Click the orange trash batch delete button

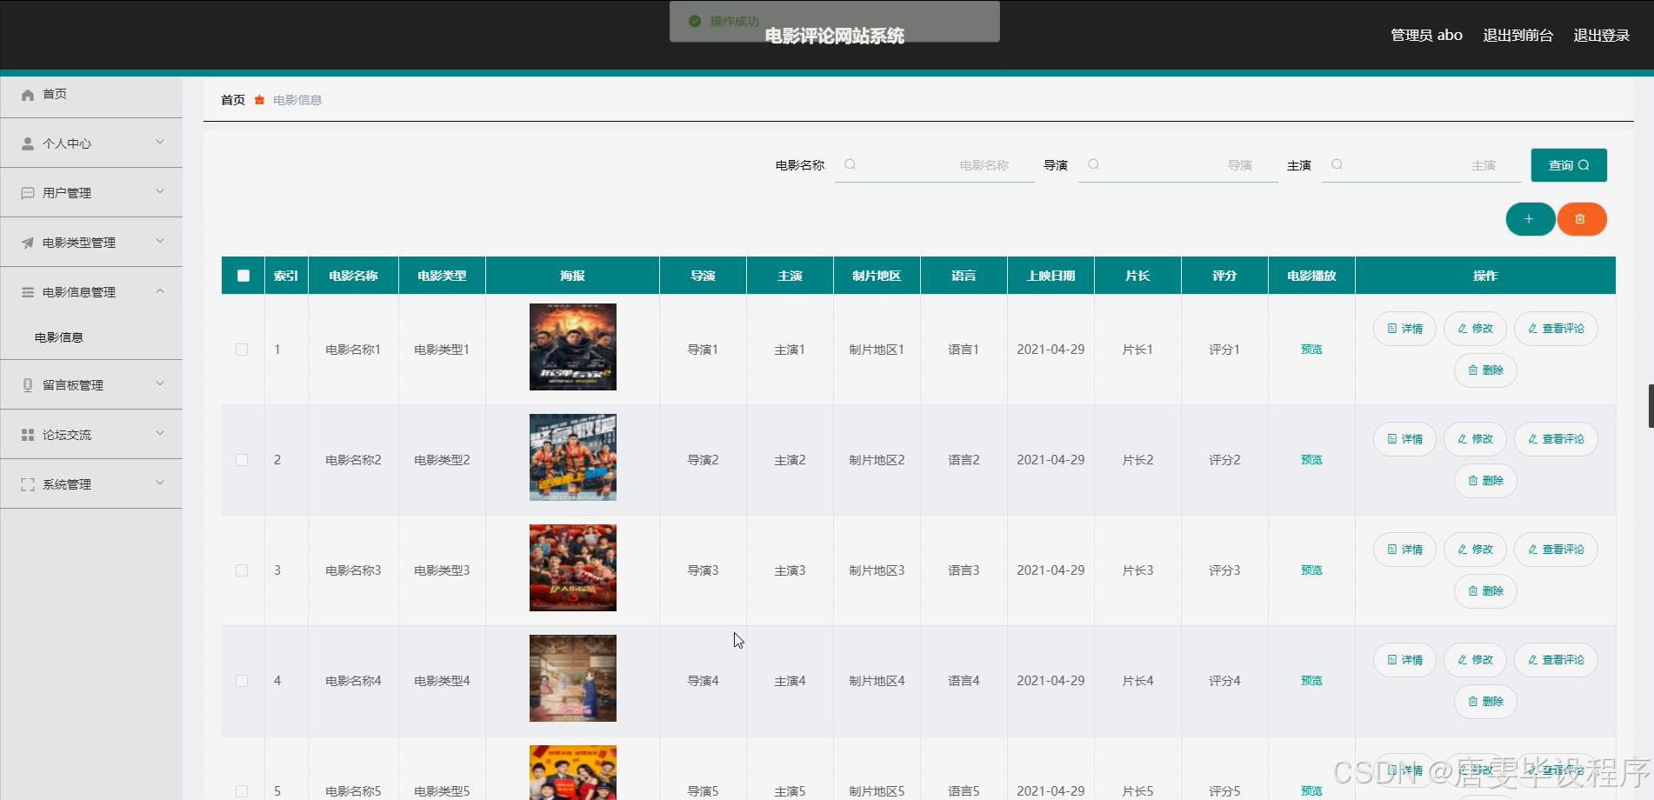(x=1581, y=219)
